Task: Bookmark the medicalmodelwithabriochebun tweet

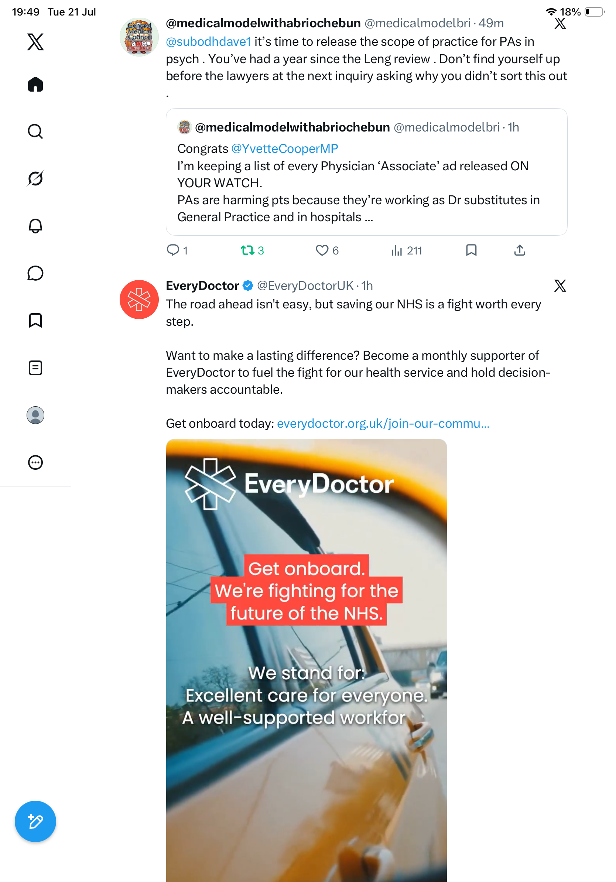Action: pos(471,250)
